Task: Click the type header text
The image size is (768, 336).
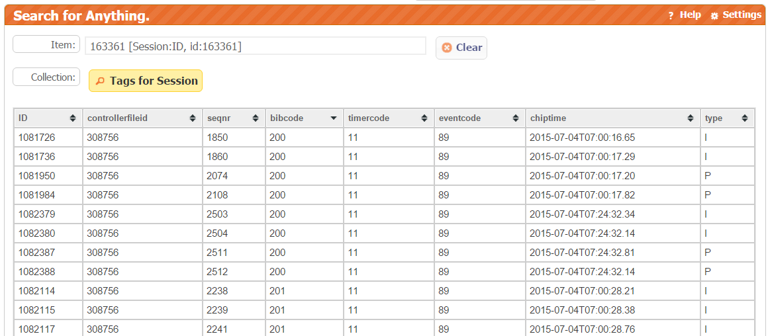Action: point(714,118)
